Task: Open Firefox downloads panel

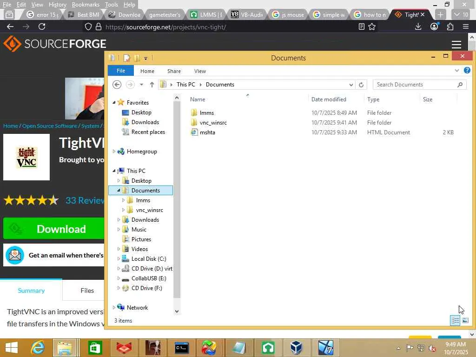Action: point(418,26)
